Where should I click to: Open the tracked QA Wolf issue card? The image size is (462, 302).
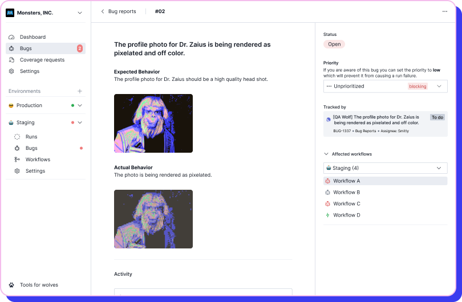(x=386, y=124)
